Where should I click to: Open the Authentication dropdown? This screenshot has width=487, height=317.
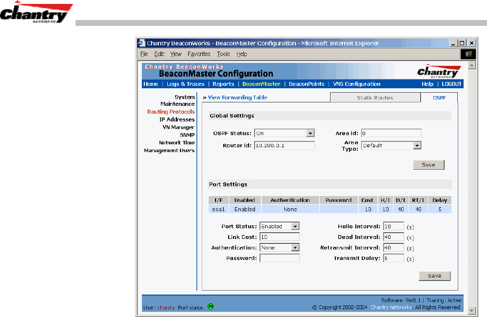pos(295,247)
